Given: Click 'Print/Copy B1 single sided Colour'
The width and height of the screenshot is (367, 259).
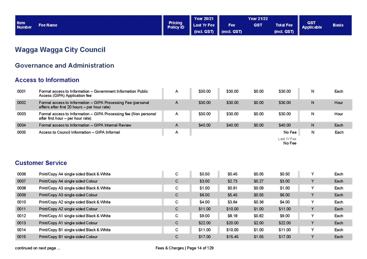Looking at the screenshot, I should tap(68, 237).
